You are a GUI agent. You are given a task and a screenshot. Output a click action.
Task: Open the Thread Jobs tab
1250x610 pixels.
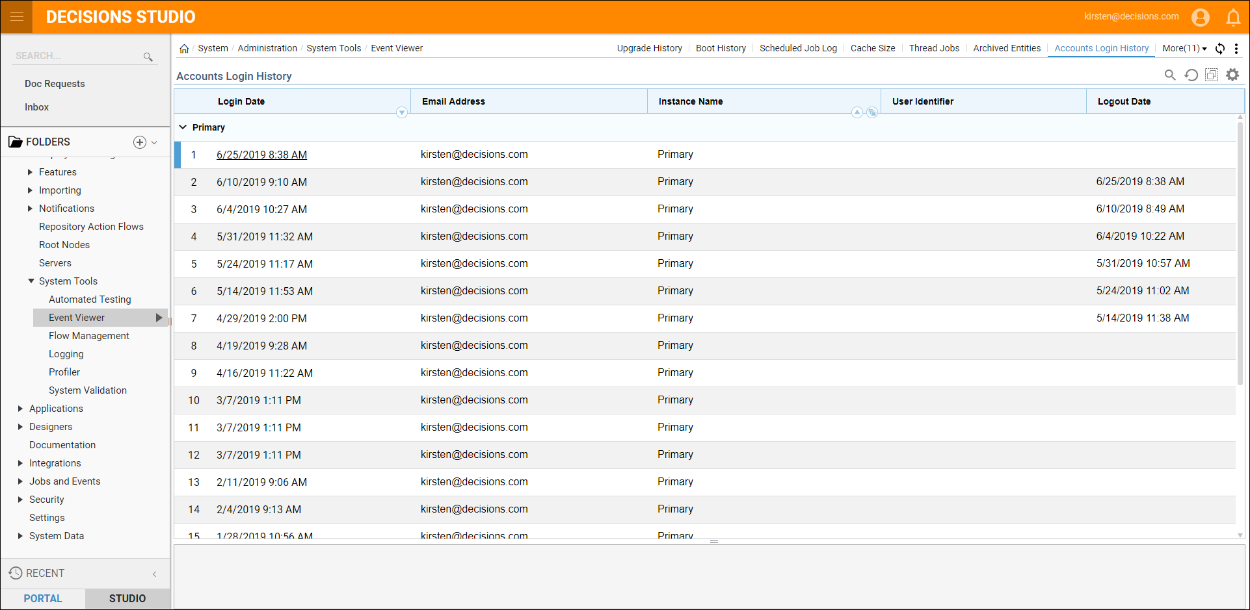click(934, 49)
